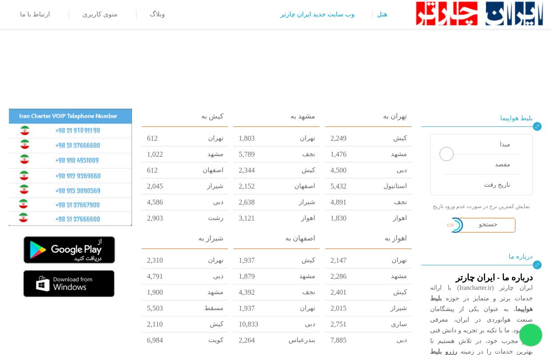Open the منوی کاربری menu

point(100,14)
